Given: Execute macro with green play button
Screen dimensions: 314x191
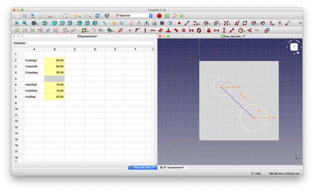Looking at the screenshot, I should pos(182,16).
